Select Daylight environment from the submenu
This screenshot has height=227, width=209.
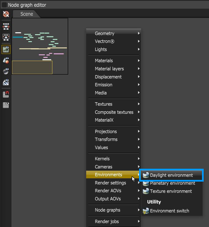point(172,175)
